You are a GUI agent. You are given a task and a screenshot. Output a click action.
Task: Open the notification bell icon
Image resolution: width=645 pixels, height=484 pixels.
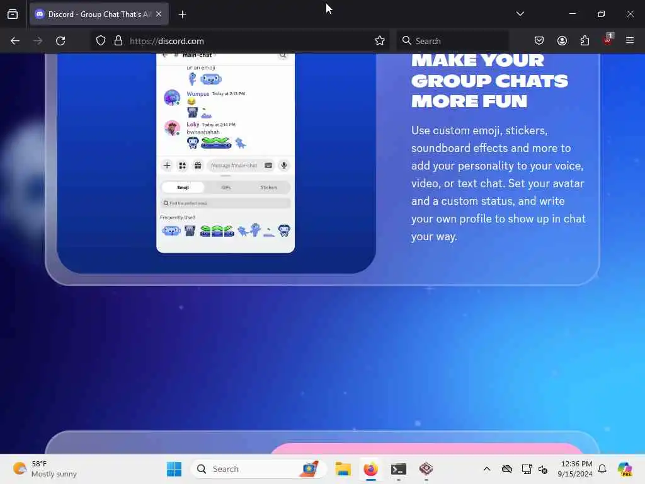(602, 469)
